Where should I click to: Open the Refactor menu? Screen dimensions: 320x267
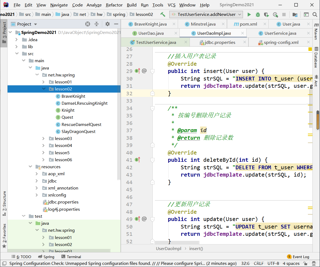tap(114, 5)
